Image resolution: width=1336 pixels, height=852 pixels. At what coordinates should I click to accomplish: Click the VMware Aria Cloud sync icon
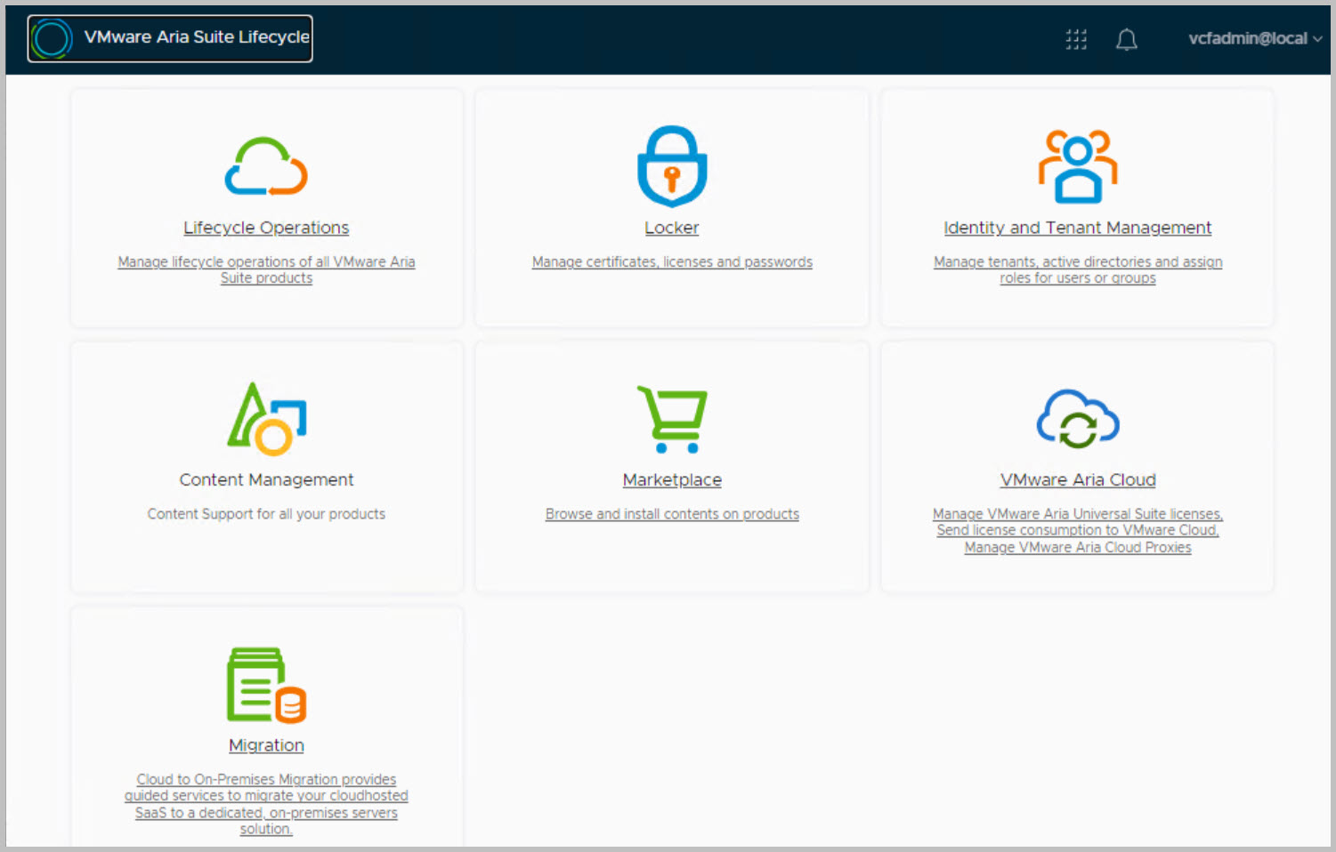1077,419
